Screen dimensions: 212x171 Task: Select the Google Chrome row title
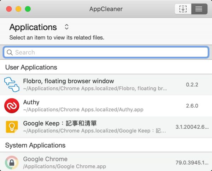(45, 159)
